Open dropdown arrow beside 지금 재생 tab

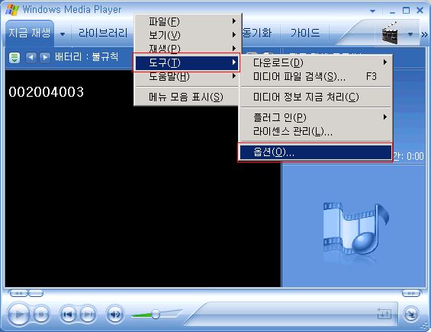tap(63, 34)
